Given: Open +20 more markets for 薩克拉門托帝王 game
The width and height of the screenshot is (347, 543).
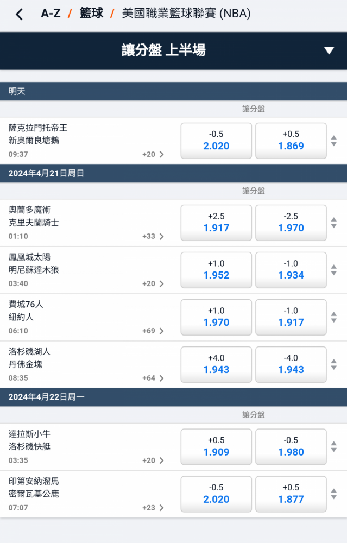Looking at the screenshot, I should click(153, 154).
